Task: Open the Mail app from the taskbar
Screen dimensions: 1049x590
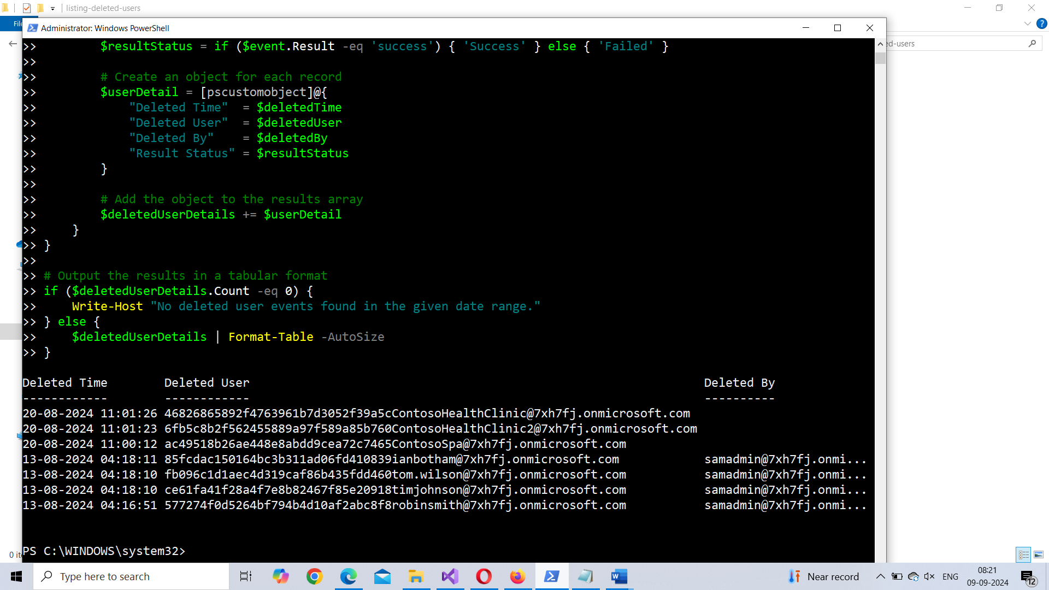Action: tap(382, 576)
